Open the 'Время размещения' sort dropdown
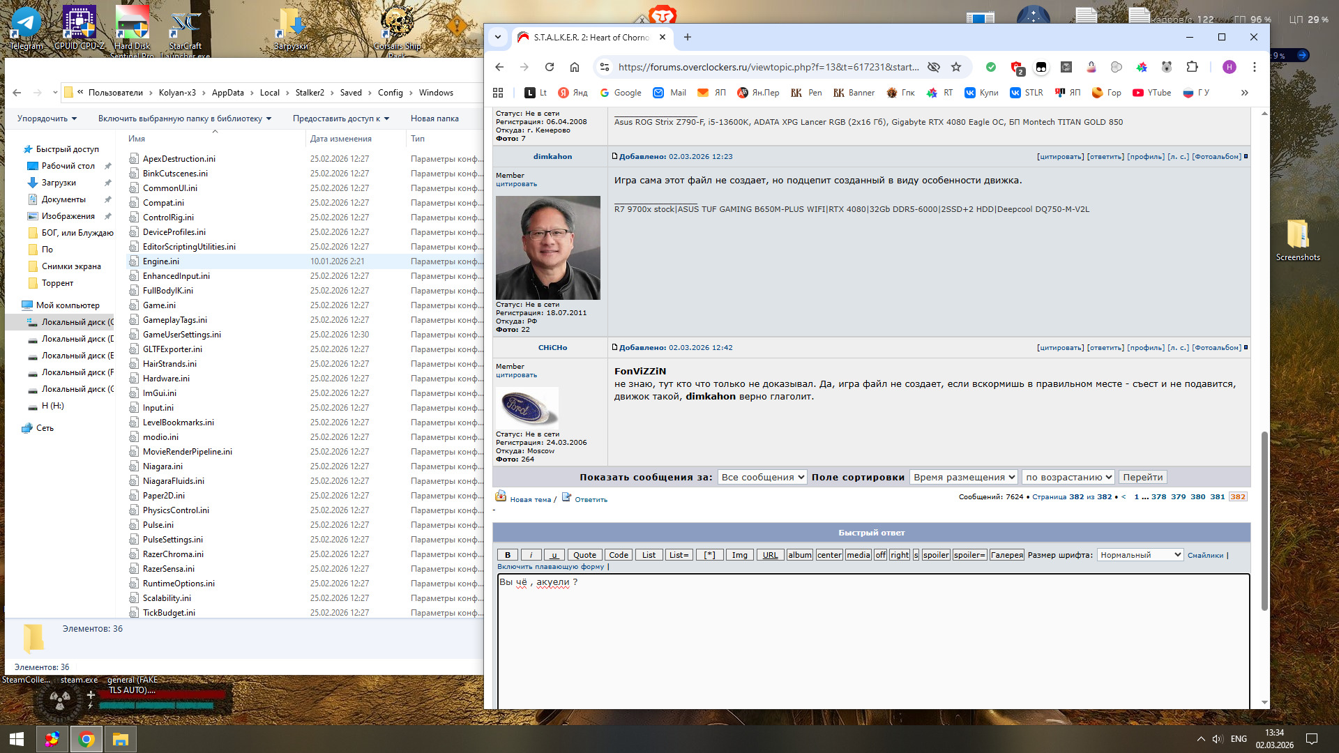This screenshot has width=1339, height=753. point(963,477)
